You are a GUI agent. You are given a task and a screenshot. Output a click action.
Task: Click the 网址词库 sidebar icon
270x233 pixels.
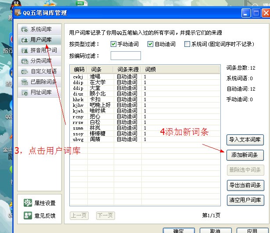click(25, 92)
